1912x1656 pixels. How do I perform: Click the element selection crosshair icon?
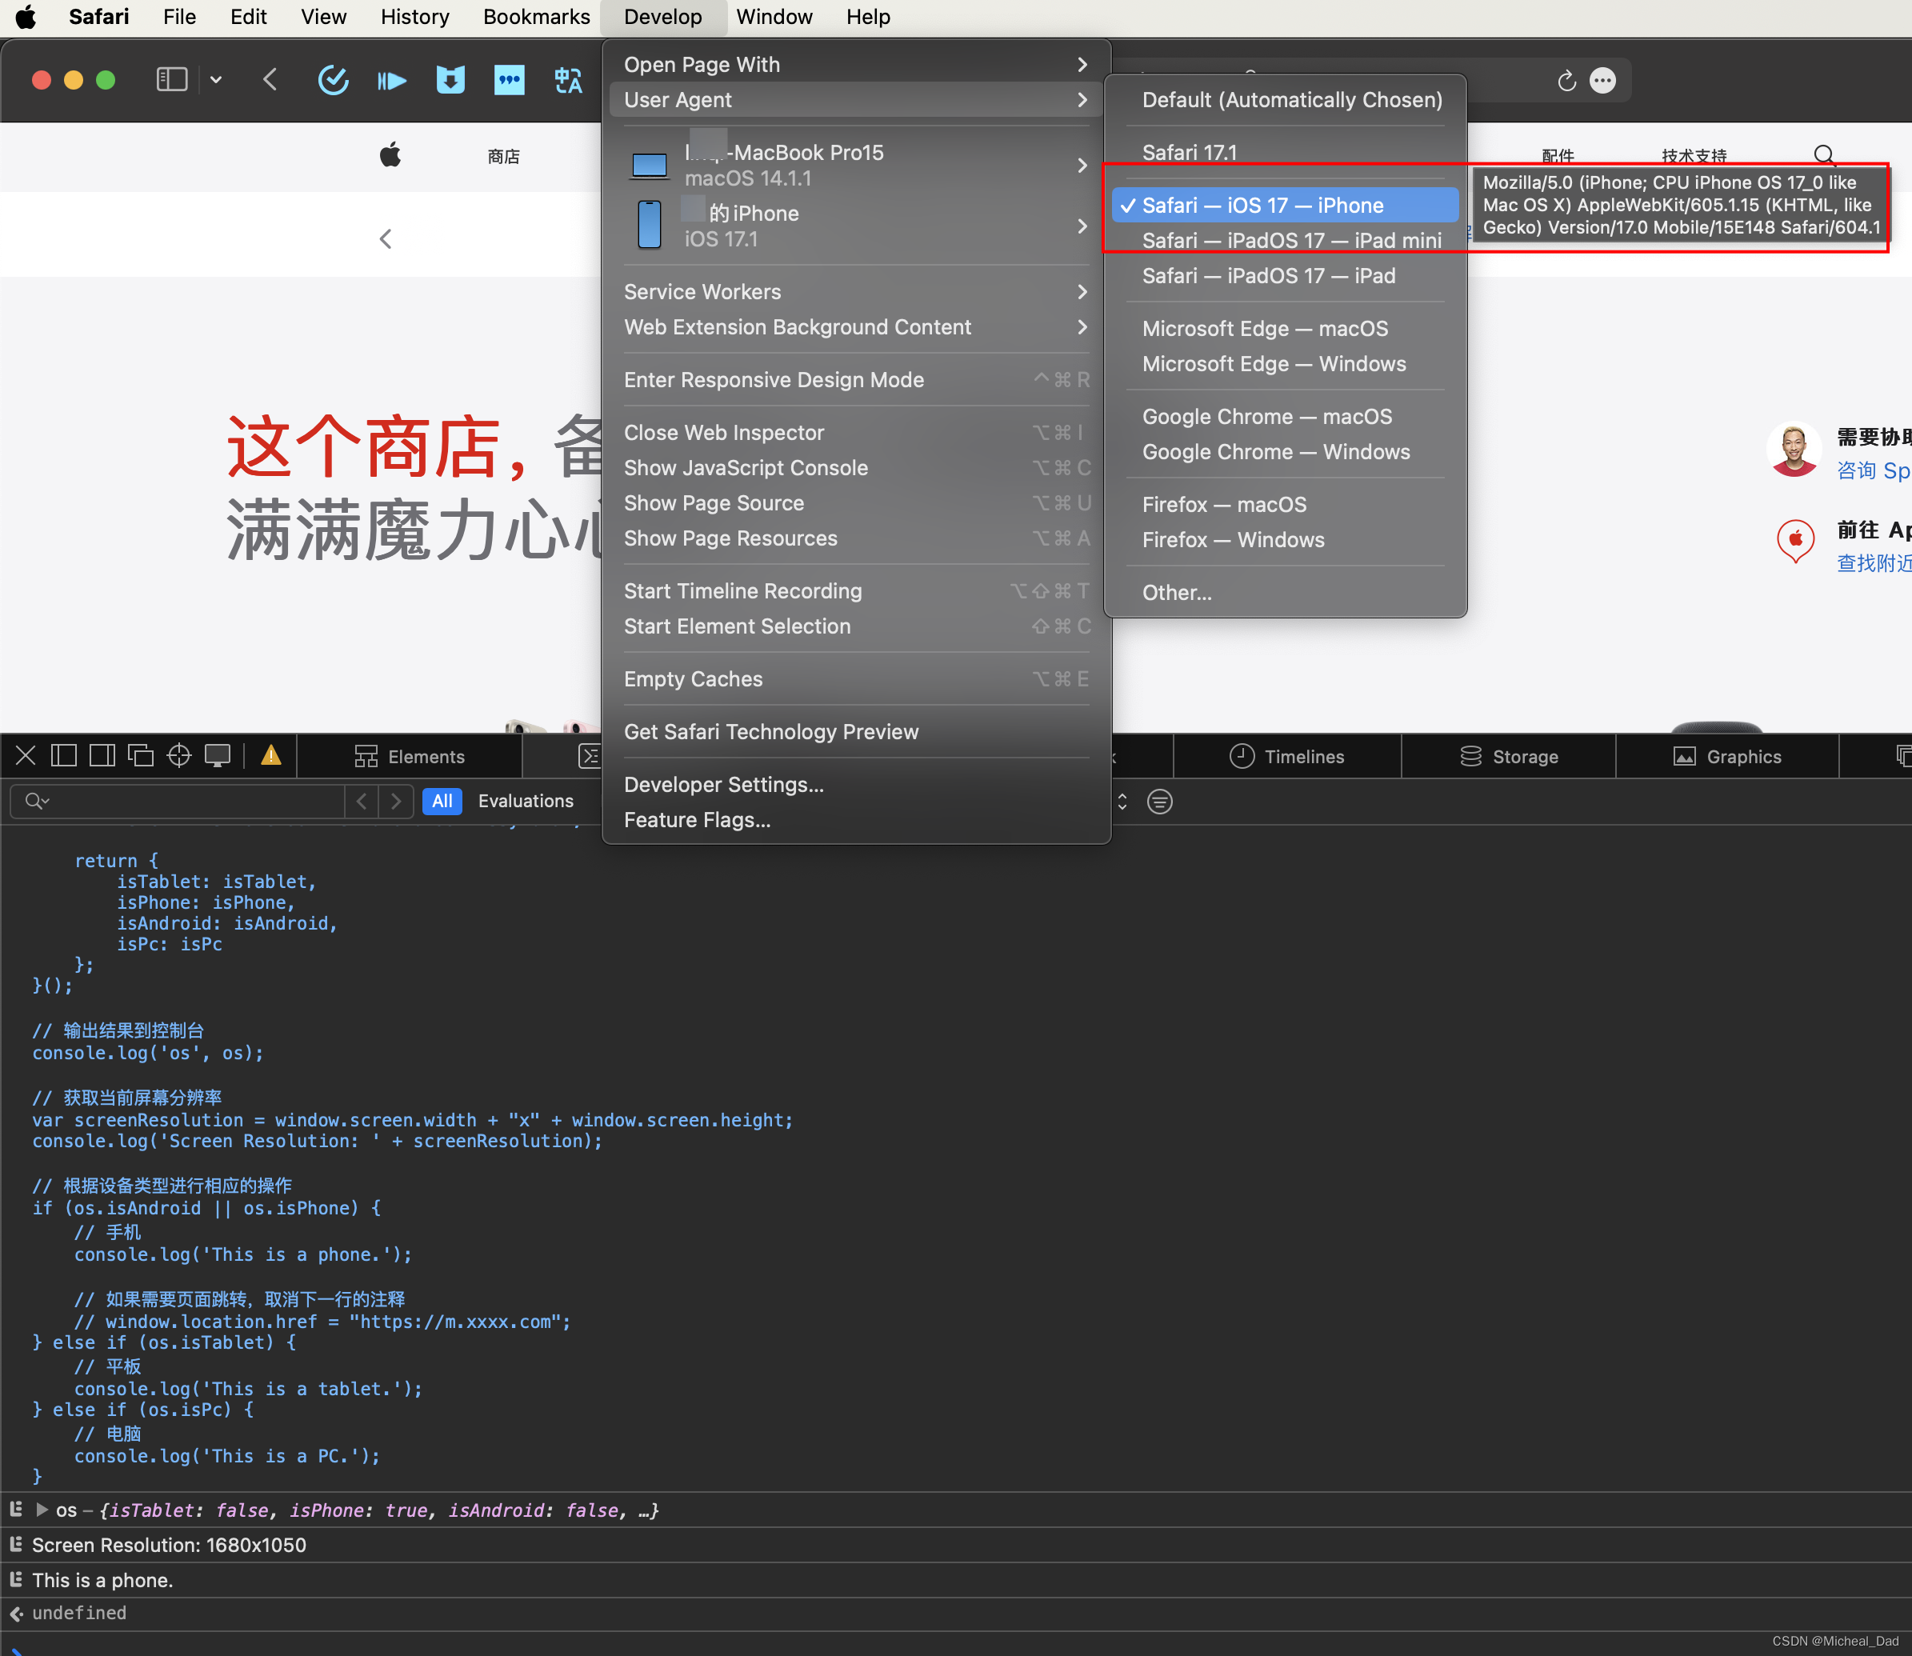coord(178,756)
